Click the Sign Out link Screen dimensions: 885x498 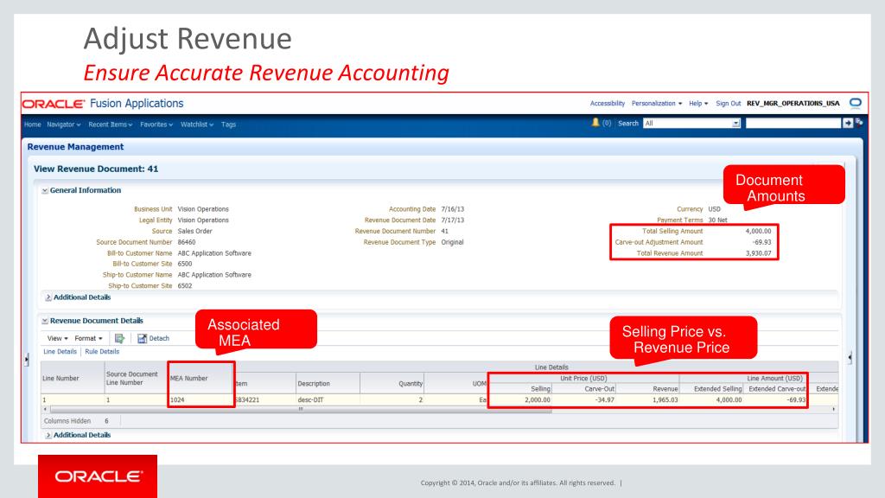point(728,104)
